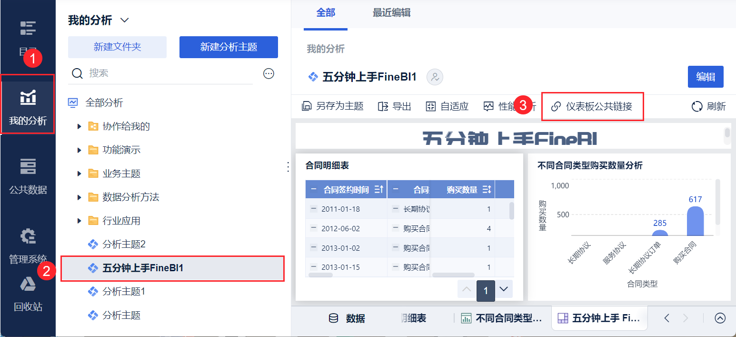Image resolution: width=736 pixels, height=337 pixels.
Task: Click the 我的分析 breadcrumb
Action: click(x=326, y=49)
